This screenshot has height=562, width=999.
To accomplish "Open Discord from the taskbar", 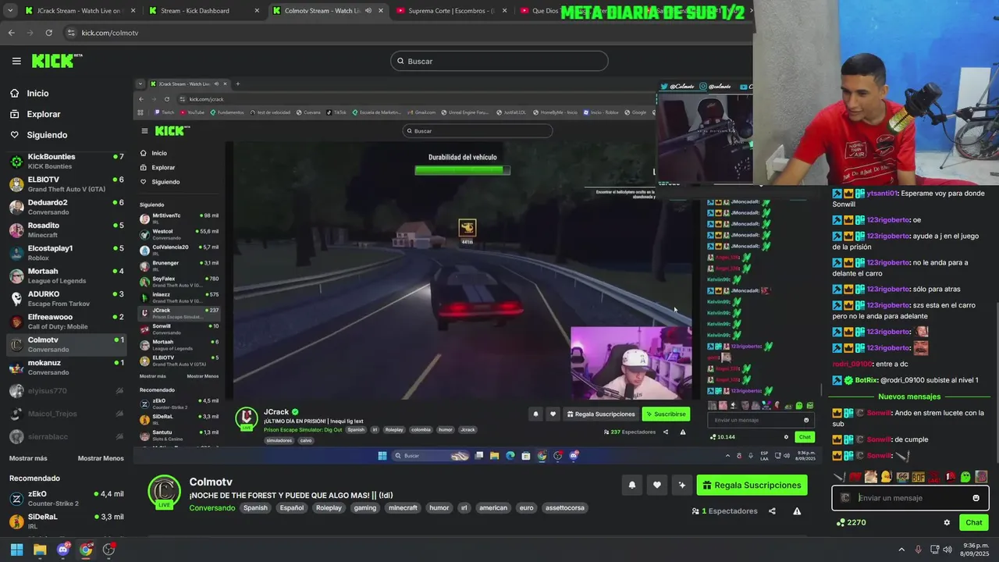I will [63, 550].
